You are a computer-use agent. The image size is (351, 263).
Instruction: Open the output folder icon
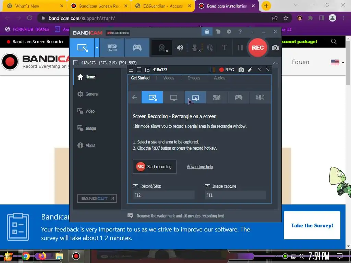click(218, 32)
